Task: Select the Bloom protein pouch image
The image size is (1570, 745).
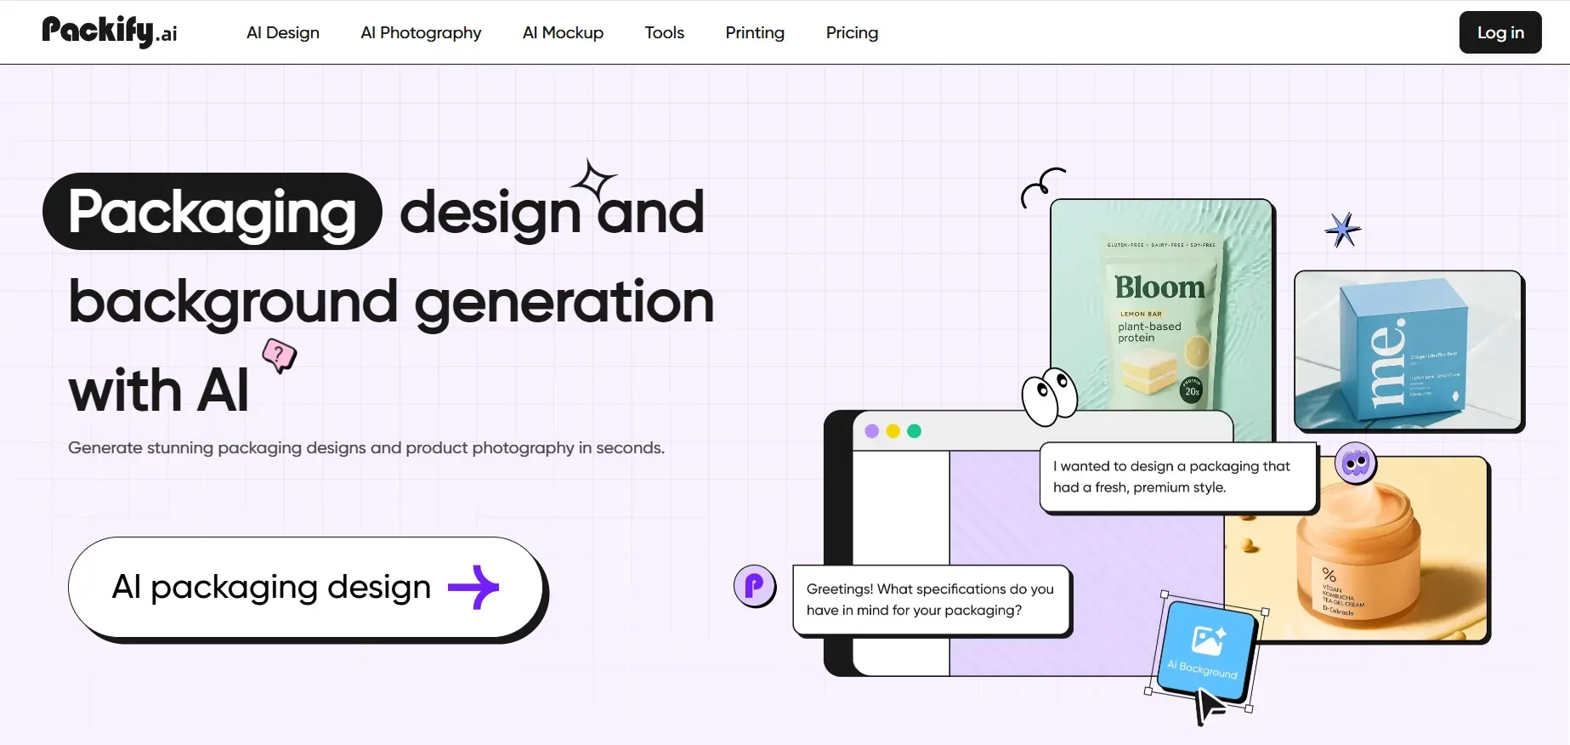Action: coord(1161,306)
